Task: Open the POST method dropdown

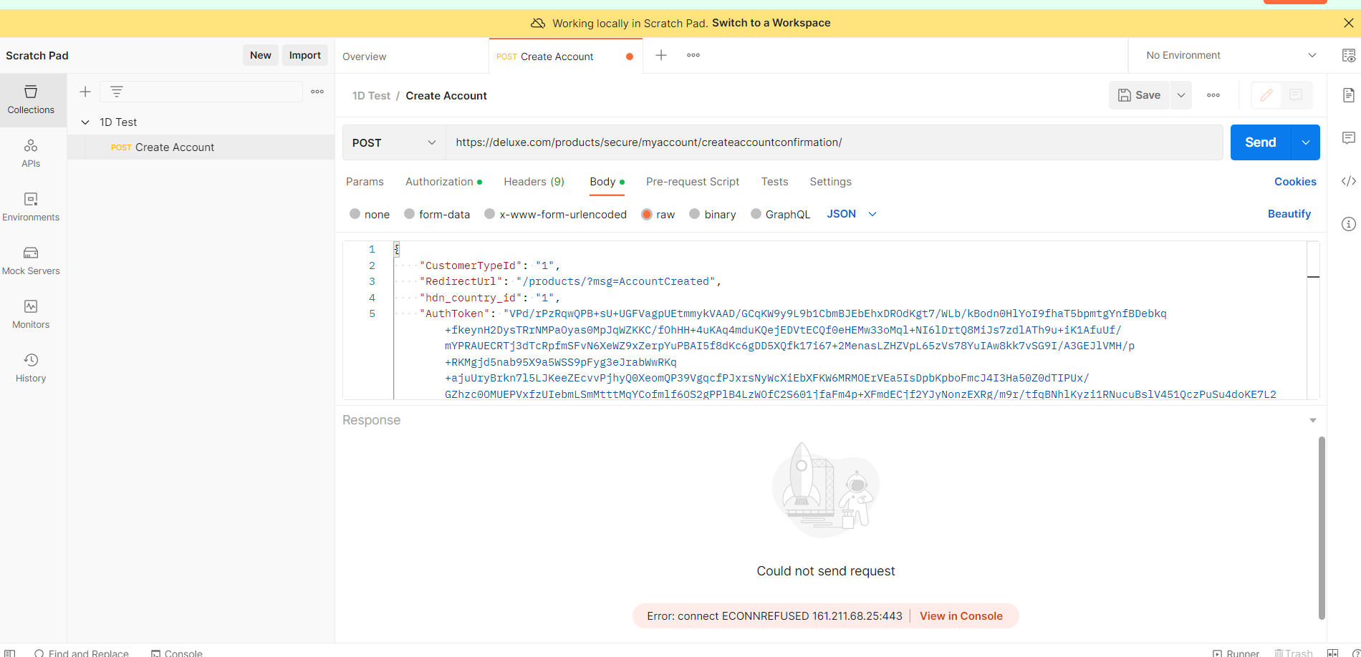Action: coord(393,142)
